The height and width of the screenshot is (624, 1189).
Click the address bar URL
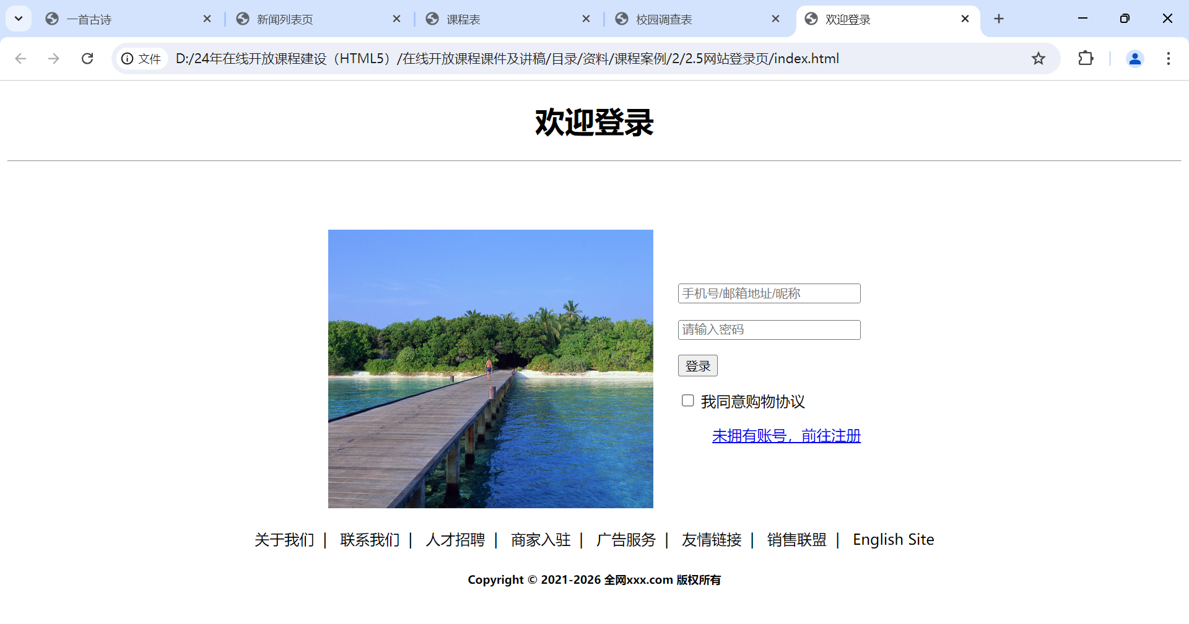(507, 58)
